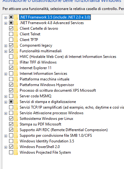124x169 pixels.
Task: Uncheck Supporto API RDC checkbox
Action: click(x=11, y=130)
